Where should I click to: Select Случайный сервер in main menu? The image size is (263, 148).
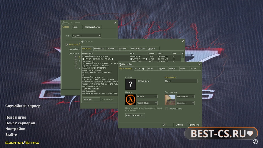(x=23, y=106)
